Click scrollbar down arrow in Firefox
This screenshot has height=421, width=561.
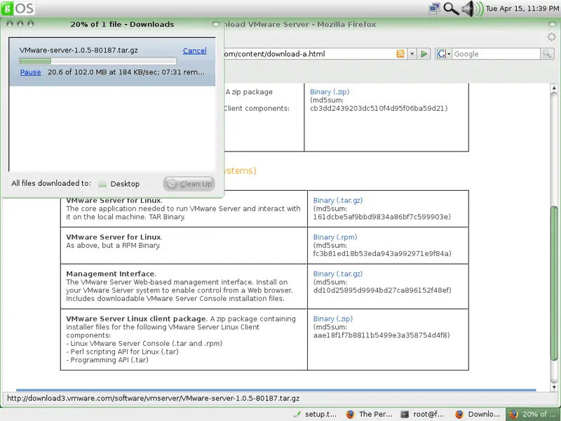click(554, 387)
